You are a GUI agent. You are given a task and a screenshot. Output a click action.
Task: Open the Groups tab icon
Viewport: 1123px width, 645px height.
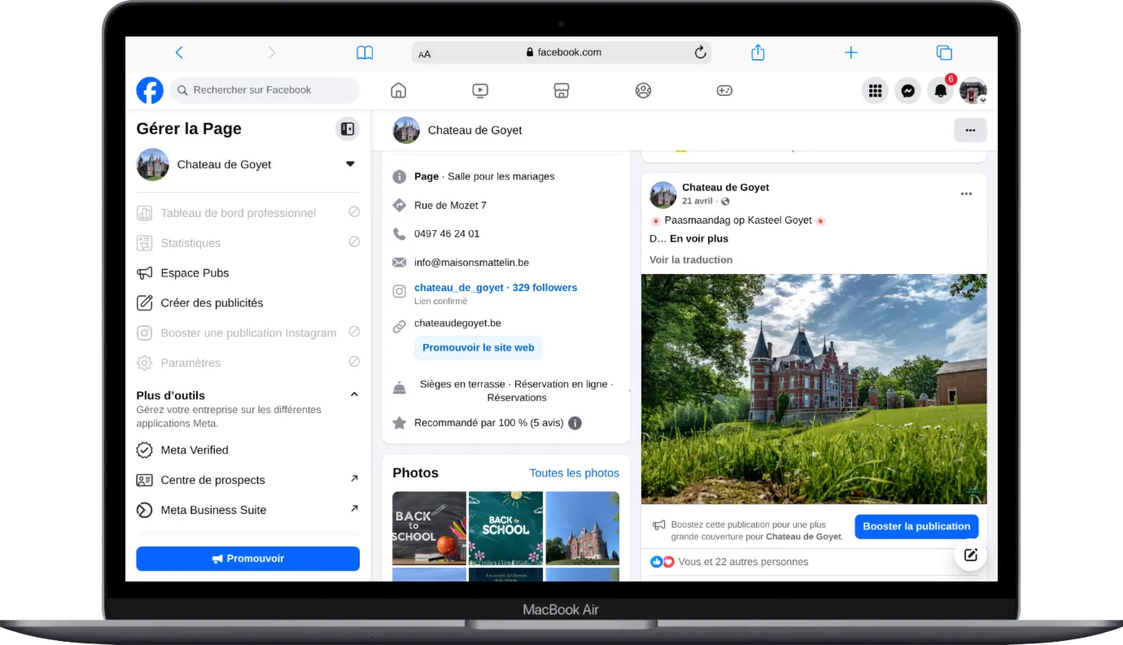click(643, 90)
